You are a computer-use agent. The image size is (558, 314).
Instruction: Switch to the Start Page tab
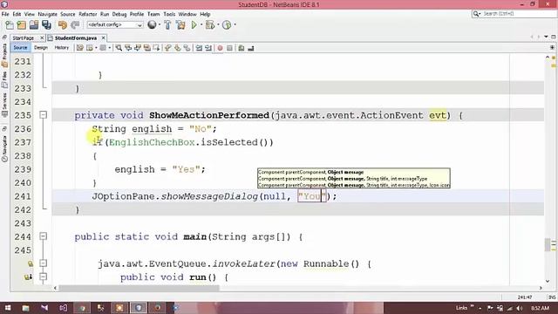click(24, 38)
